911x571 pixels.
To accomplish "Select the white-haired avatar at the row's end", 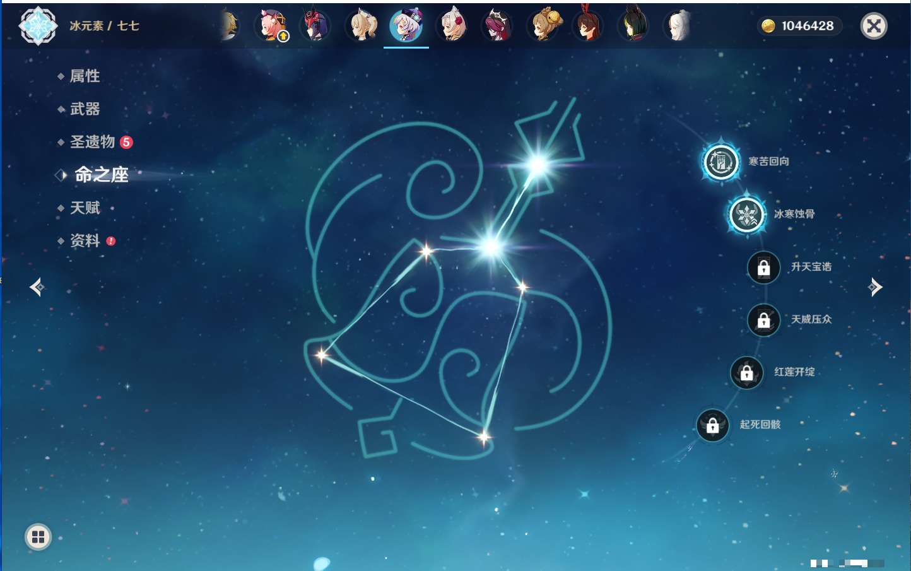I will coord(678,26).
